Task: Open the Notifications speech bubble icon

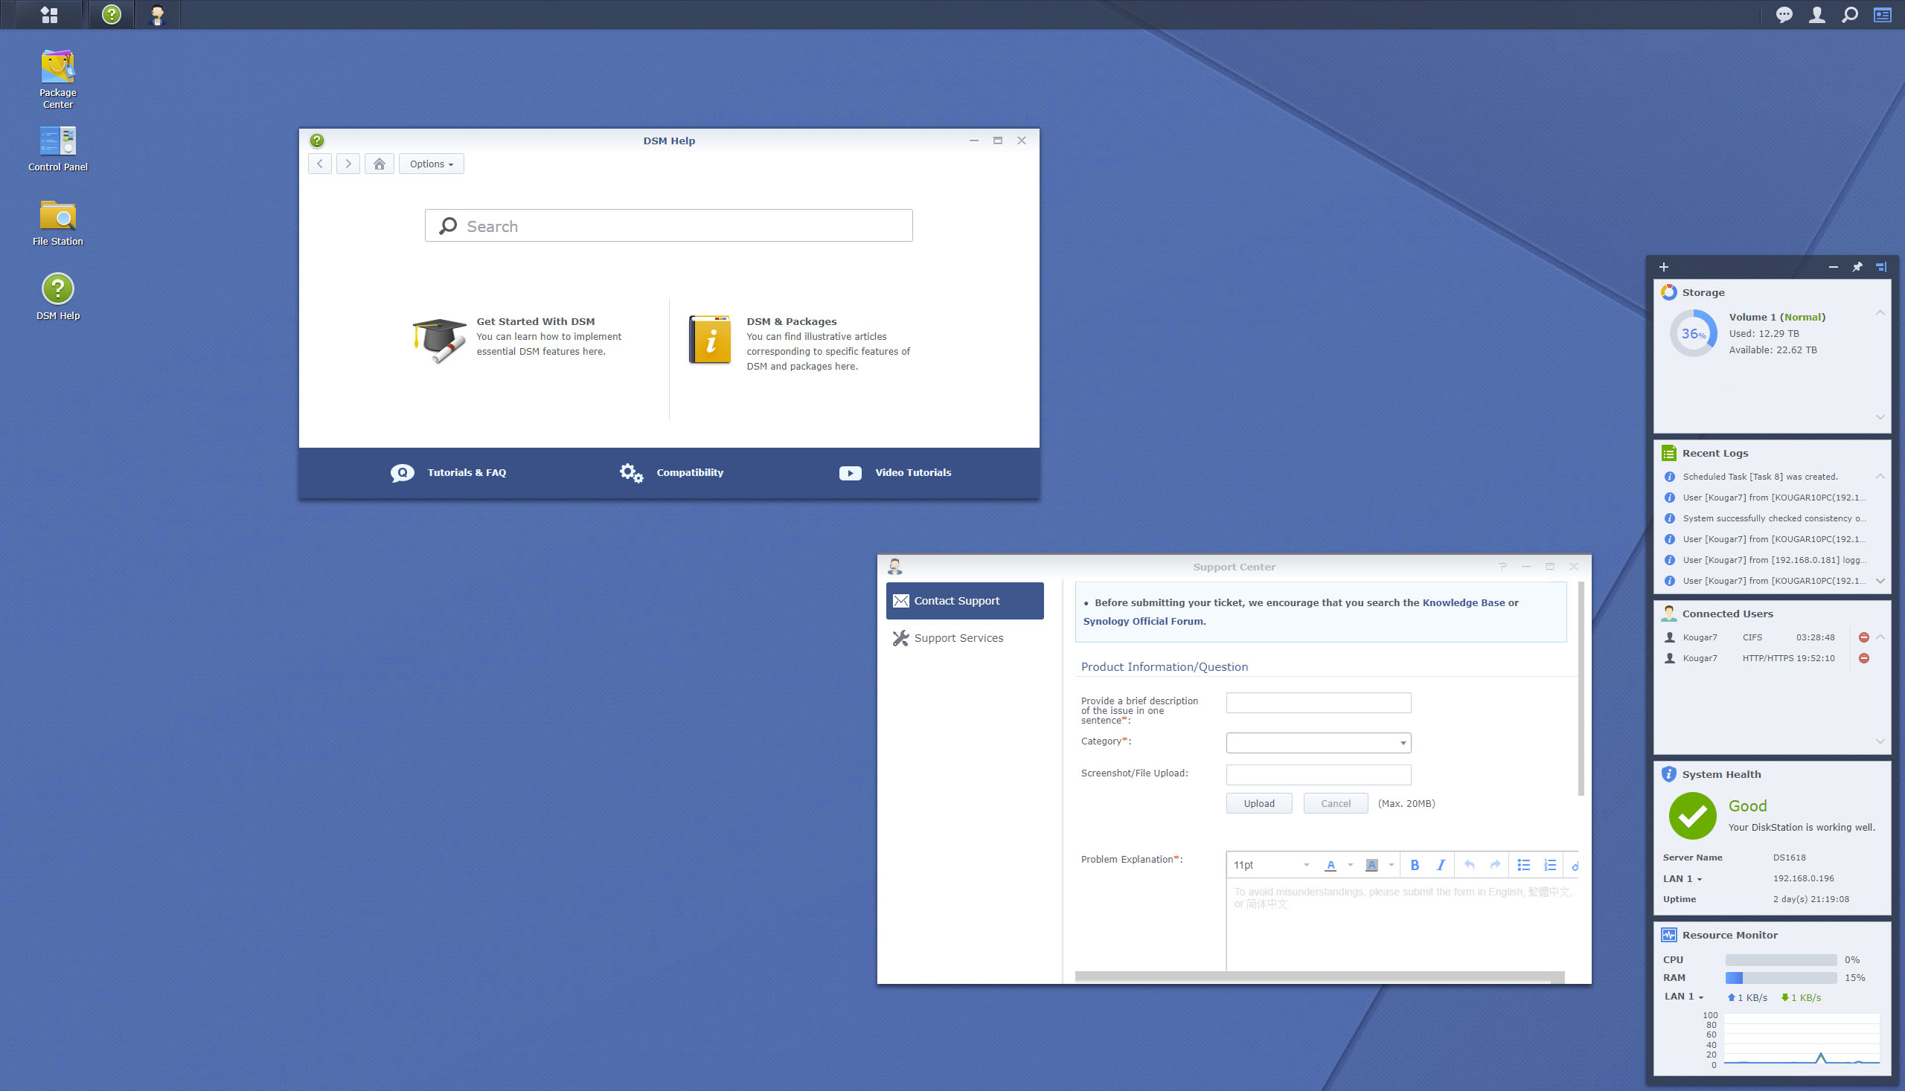Action: (x=1784, y=14)
